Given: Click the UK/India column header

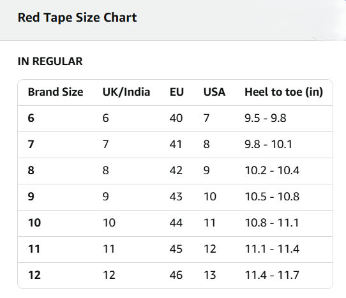Looking at the screenshot, I should (126, 92).
